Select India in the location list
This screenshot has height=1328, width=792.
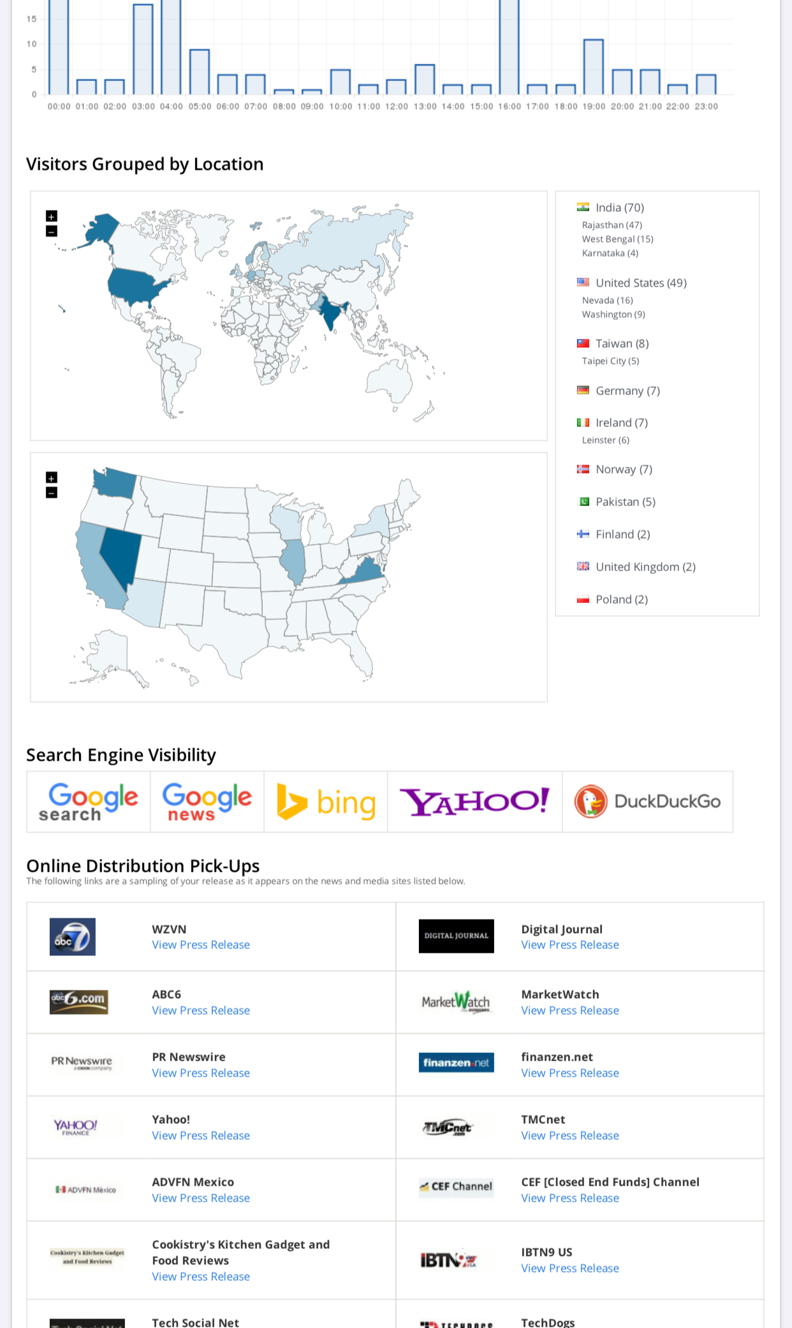pos(619,207)
